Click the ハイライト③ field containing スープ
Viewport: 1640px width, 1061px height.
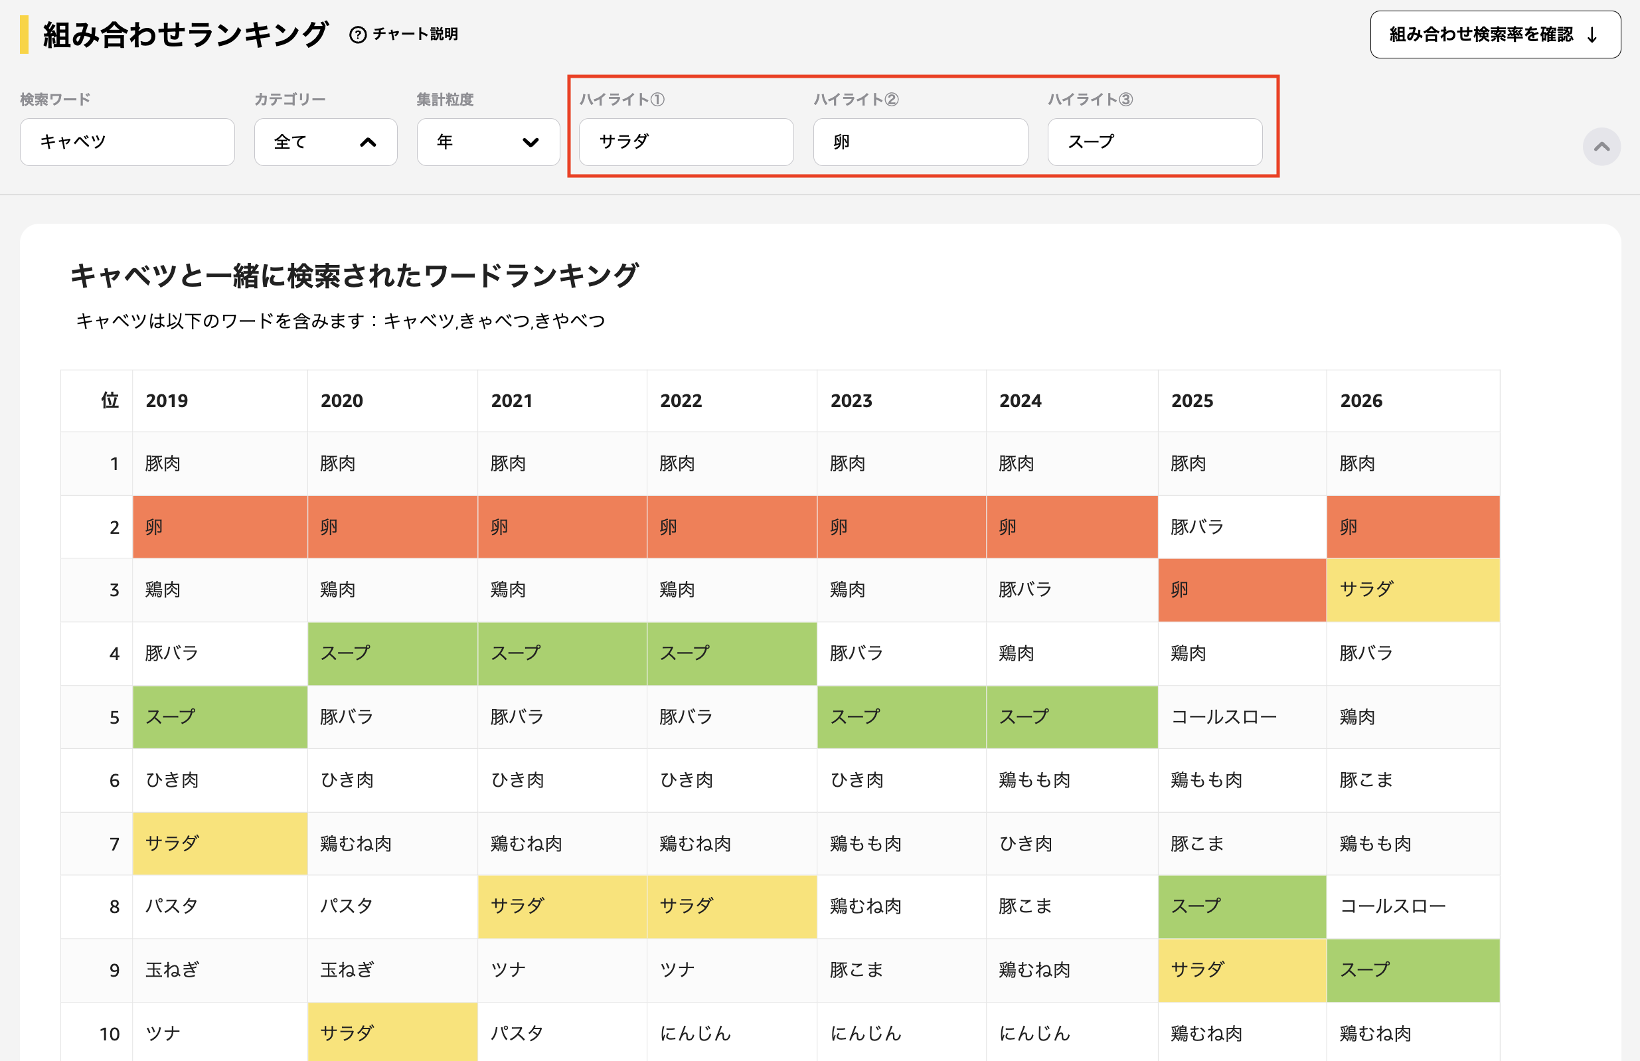(x=1155, y=142)
